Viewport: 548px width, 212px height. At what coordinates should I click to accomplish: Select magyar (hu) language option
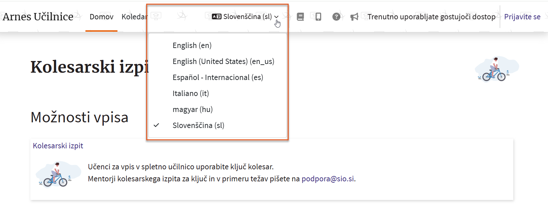(193, 109)
